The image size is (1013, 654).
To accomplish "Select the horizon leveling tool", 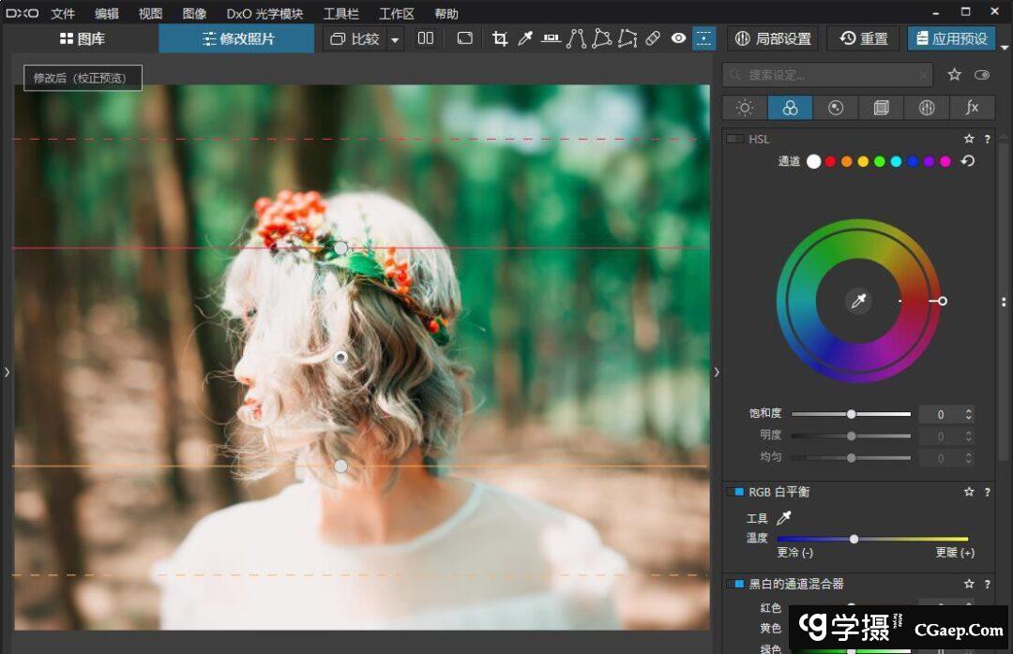I will [x=552, y=38].
